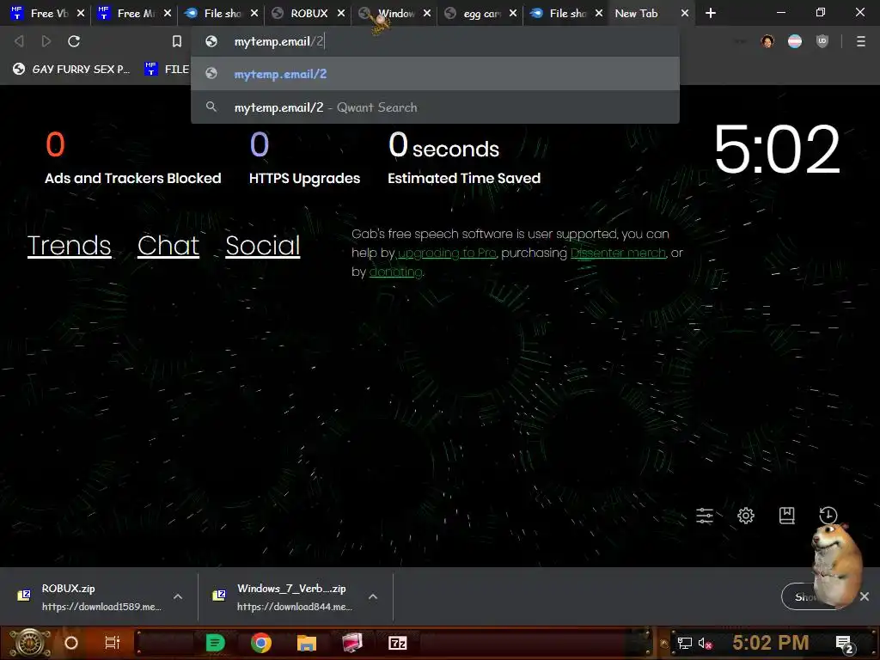The image size is (880, 660).
Task: Expand options for the ROBUX.zip download
Action: coord(178,596)
